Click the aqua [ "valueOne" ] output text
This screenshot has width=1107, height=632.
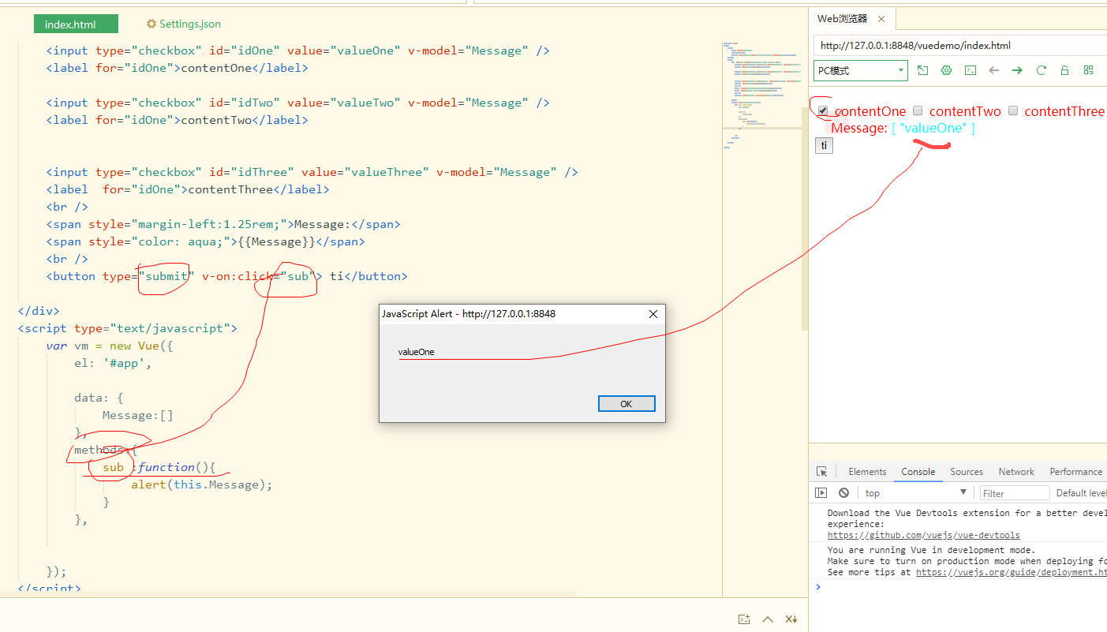pos(933,128)
